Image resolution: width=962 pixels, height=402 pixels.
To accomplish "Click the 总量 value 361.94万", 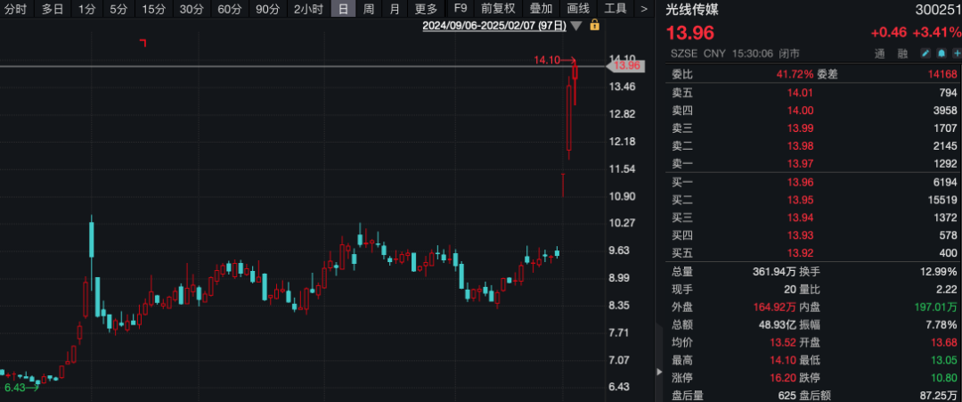I will pos(775,272).
